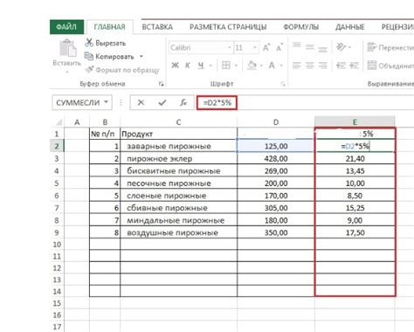Align text to middle vertically icon
Viewport: 414px width, 332px height.
point(310,46)
